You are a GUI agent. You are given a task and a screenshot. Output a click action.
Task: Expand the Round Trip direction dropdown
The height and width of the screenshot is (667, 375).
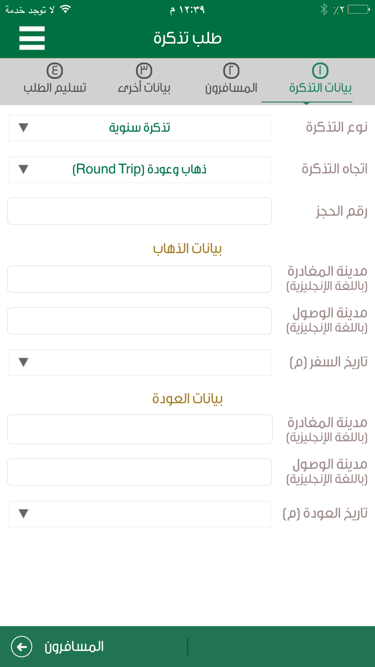click(x=139, y=170)
